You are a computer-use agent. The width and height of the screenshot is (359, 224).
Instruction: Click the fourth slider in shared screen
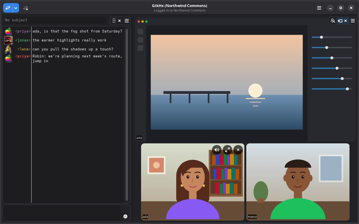click(x=332, y=68)
